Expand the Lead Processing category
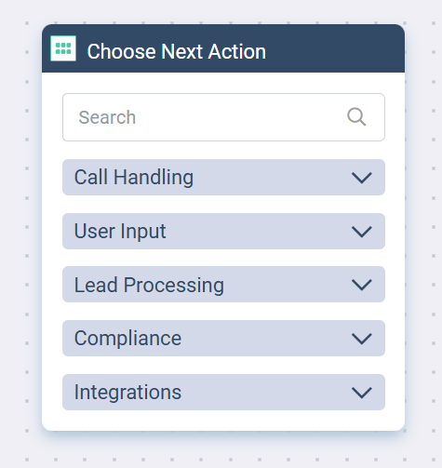Image resolution: width=442 pixels, height=468 pixels. tap(223, 285)
